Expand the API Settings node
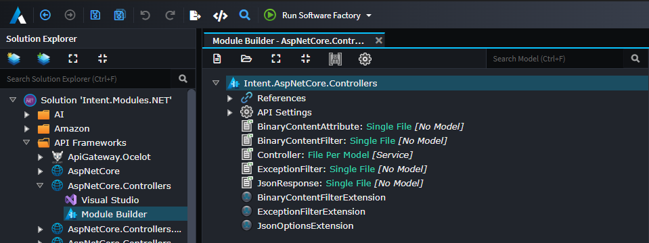Viewport: 649px width, 243px height. [230, 113]
